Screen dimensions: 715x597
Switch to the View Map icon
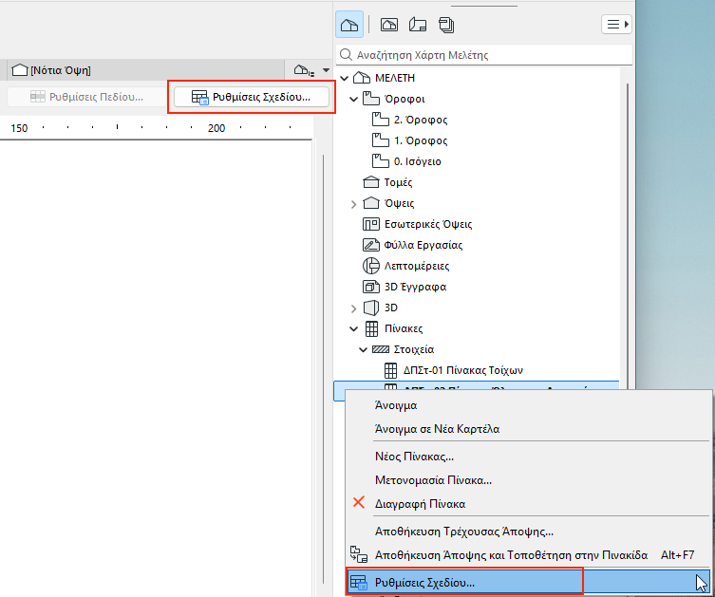pos(389,24)
